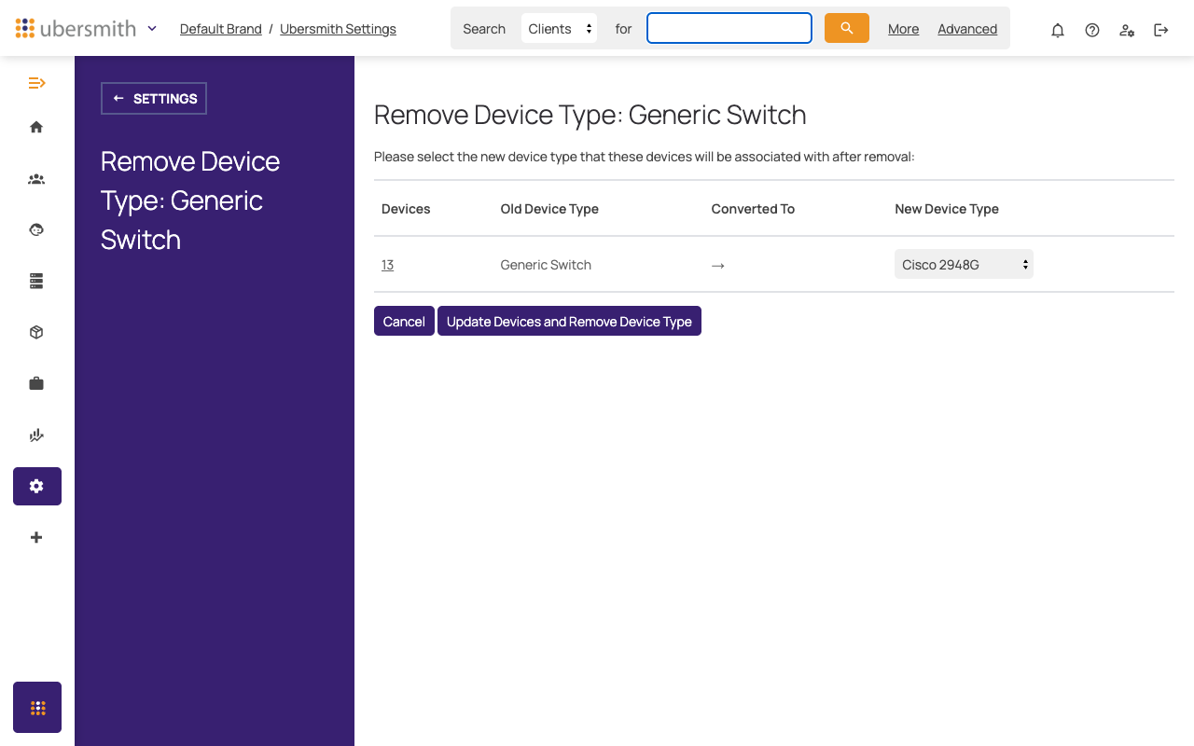Open the Devices server icon in sidebar
Viewport: 1194px width, 746px height.
coord(36,281)
